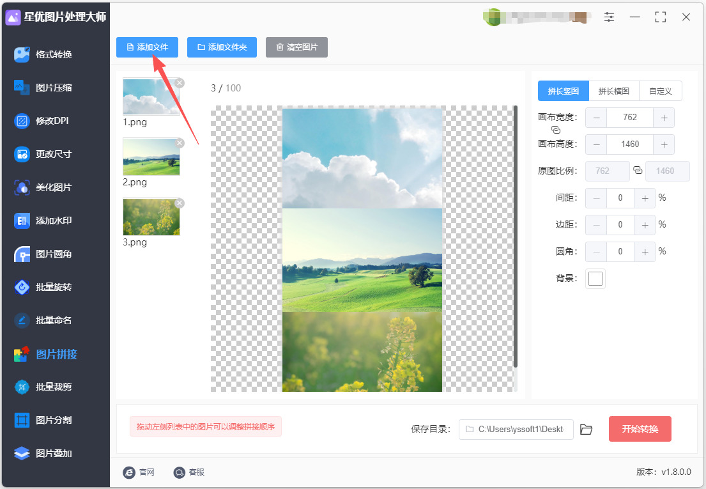Decrease 圆角 corner radius value
Image resolution: width=706 pixels, height=489 pixels.
pyautogui.click(x=596, y=252)
